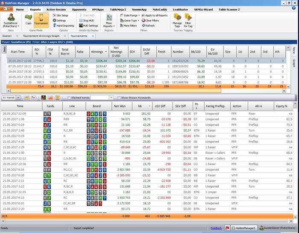This screenshot has height=233, width=299.
Task: Open HUD Settings
Action: pyautogui.click(x=88, y=26)
